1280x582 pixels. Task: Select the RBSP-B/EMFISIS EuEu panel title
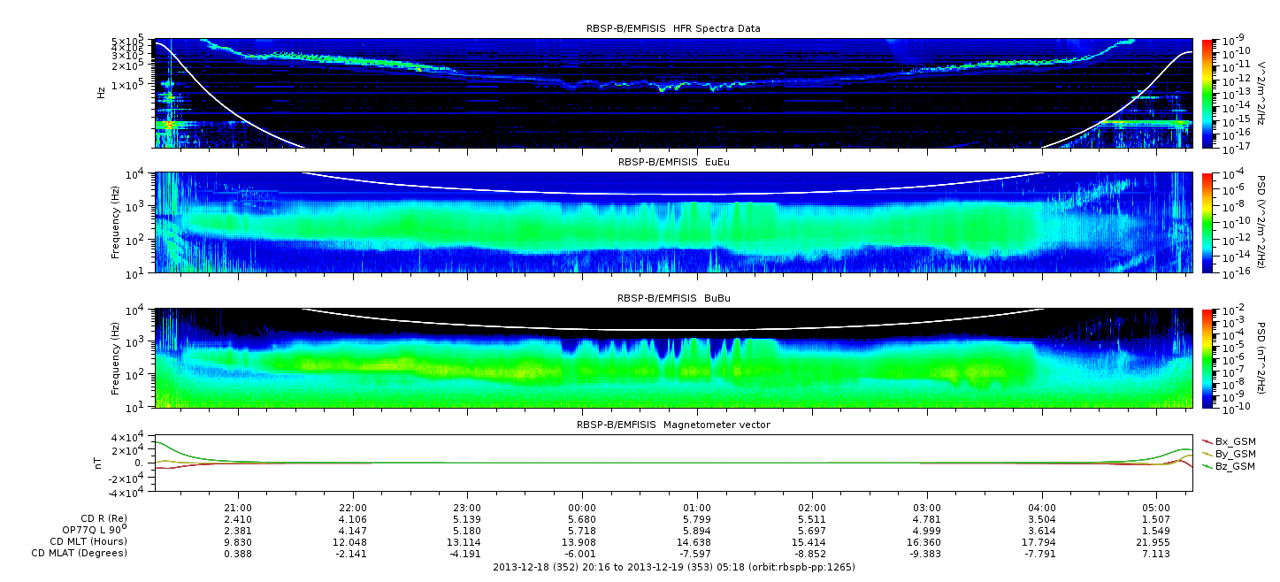click(673, 162)
